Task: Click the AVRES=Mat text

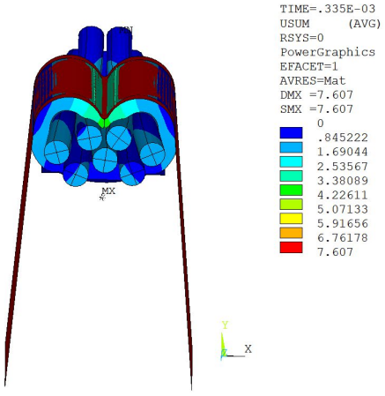Action: (x=313, y=80)
